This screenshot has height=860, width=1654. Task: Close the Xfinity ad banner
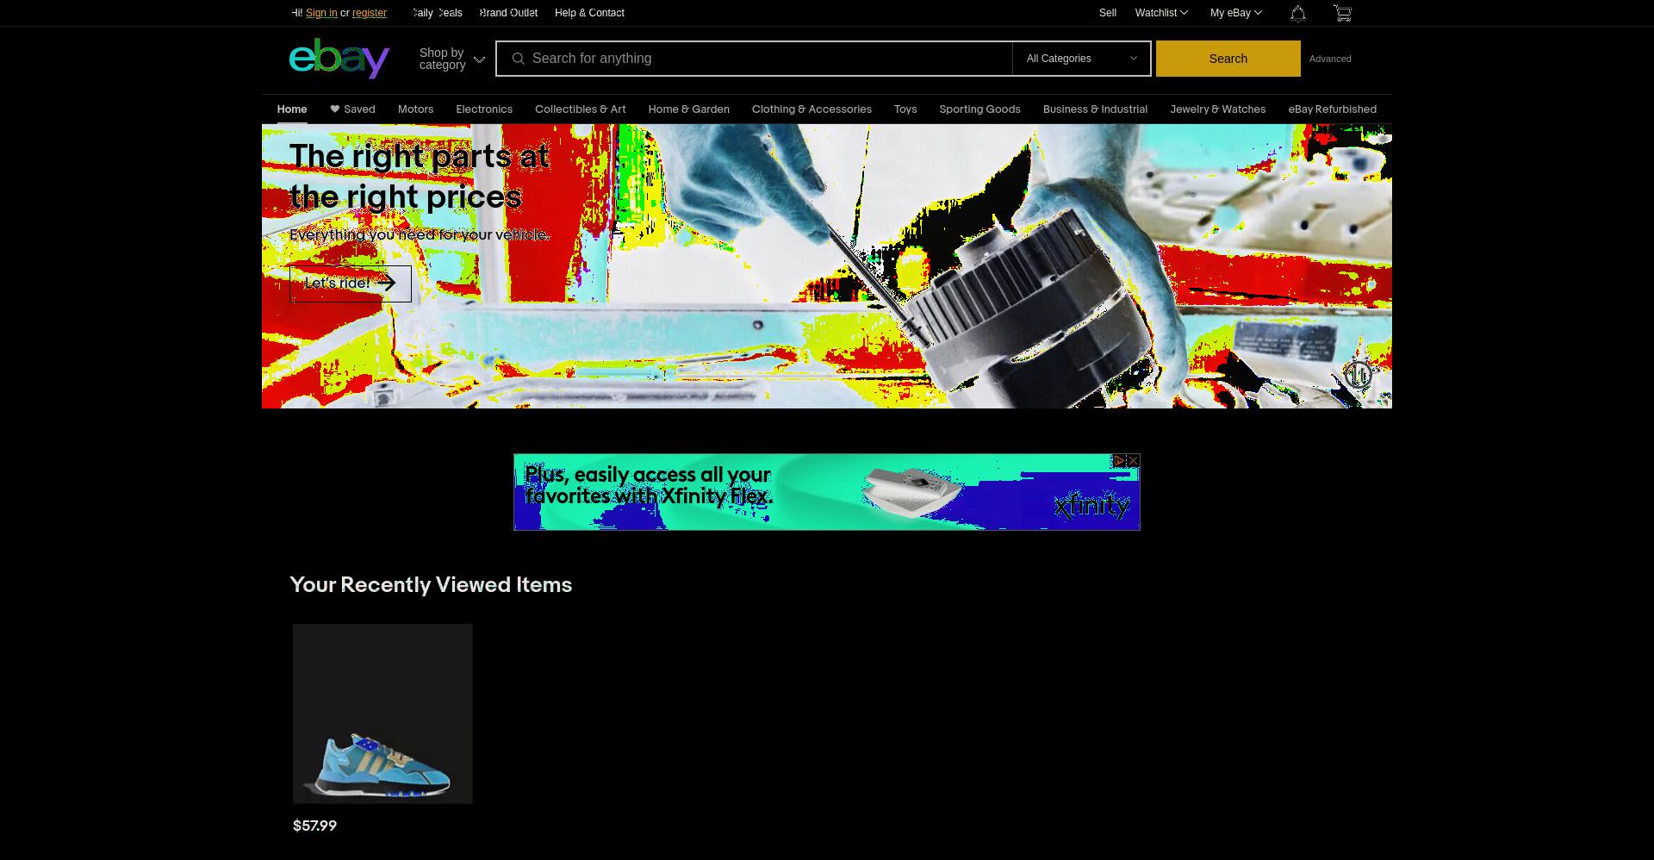[x=1133, y=461]
